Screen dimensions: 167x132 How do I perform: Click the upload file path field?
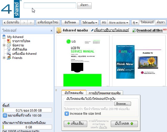pyautogui.click(x=89, y=104)
